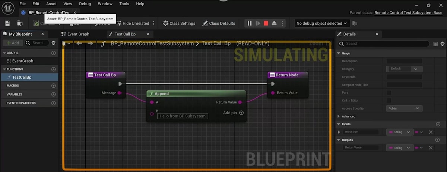Image resolution: width=447 pixels, height=172 pixels.
Task: Add new macro with plus icon
Action: (54, 85)
